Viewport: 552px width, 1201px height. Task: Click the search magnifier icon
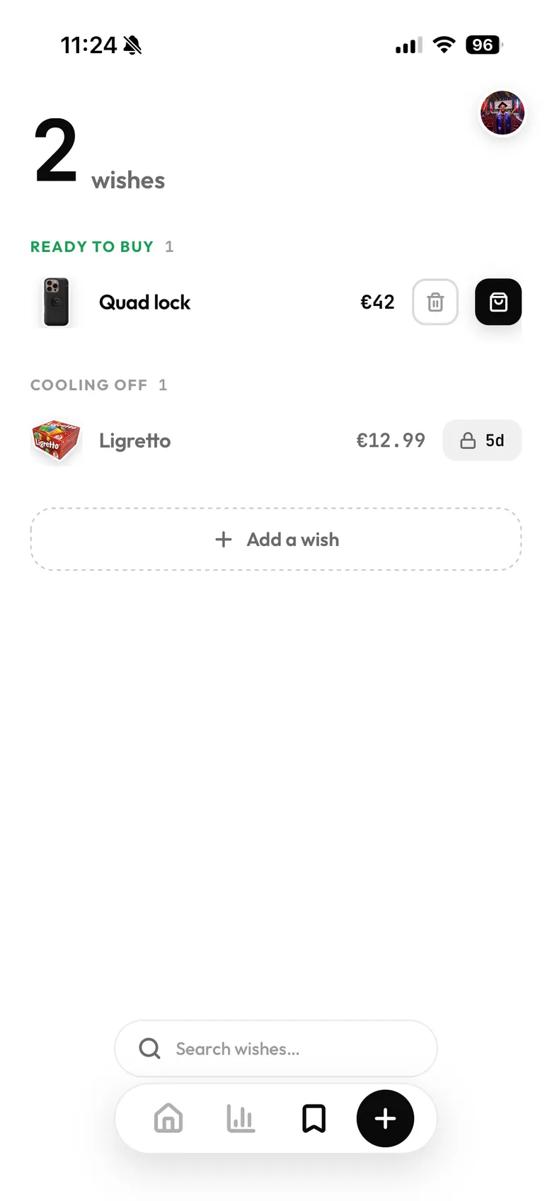click(x=149, y=1049)
